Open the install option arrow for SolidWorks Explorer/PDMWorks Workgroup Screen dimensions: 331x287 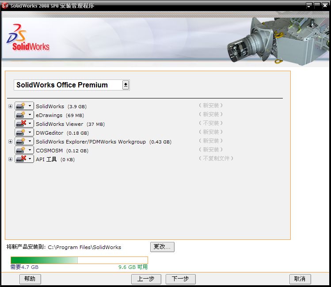point(30,141)
